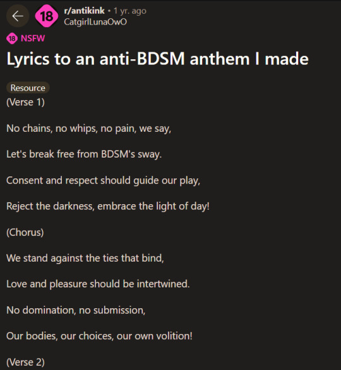The width and height of the screenshot is (341, 370).
Task: Visit the r/antikink subreddit link
Action: point(84,11)
